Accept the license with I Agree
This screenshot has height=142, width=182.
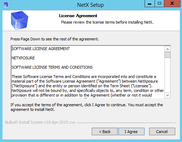coord(131,132)
